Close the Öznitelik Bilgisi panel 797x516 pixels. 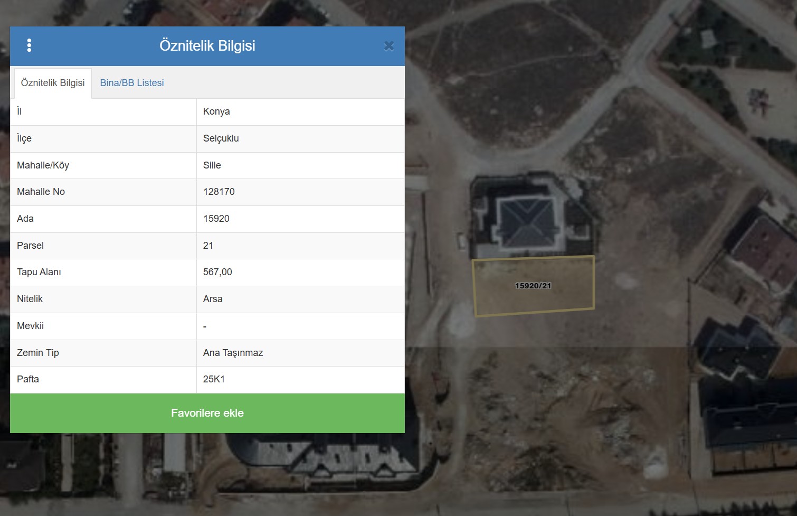[389, 46]
